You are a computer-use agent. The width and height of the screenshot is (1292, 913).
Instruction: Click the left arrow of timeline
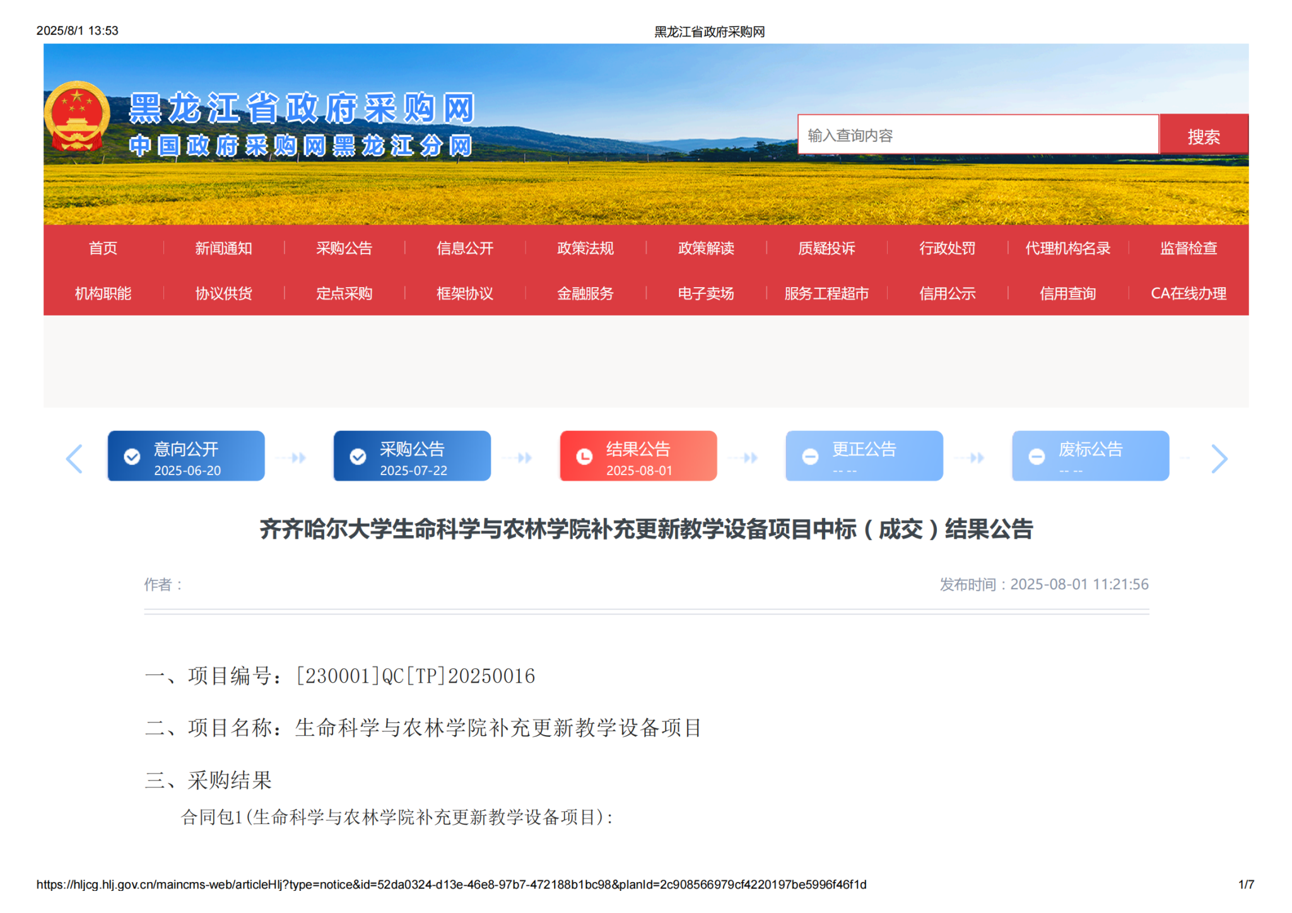pos(74,459)
